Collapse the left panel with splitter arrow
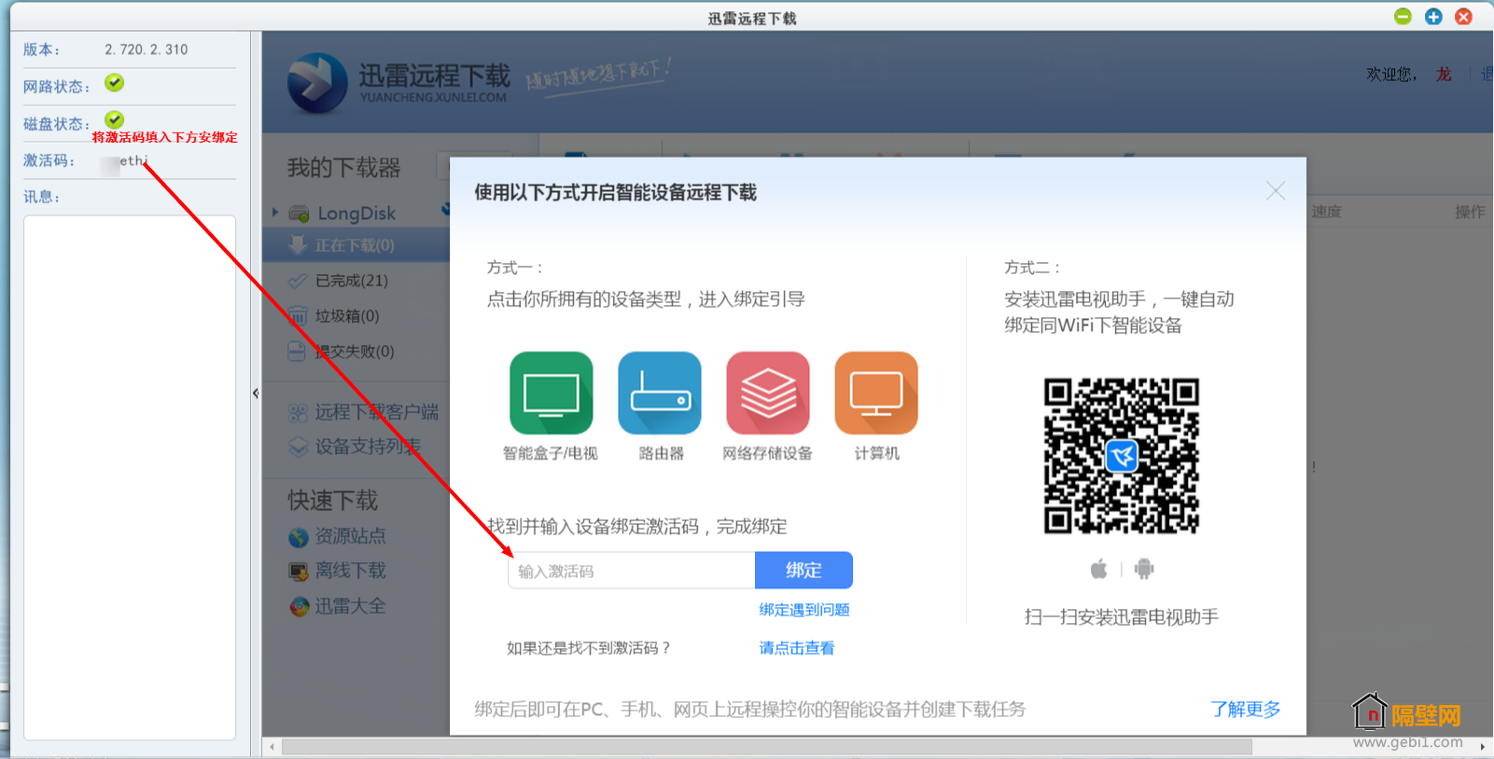 click(x=256, y=393)
